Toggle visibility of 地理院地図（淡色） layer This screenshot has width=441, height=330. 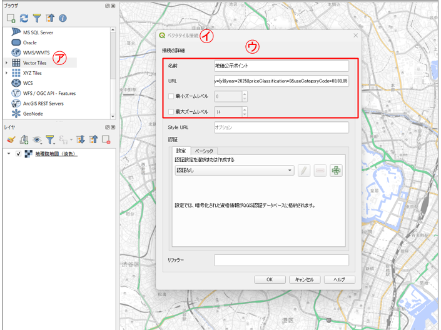[x=19, y=154]
